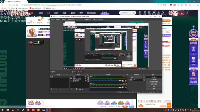This screenshot has width=200, height=112.
Task: Remove the selected scene with minus icon
Action: click(x=54, y=89)
